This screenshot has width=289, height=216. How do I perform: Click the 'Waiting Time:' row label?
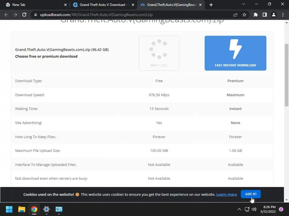click(27, 109)
